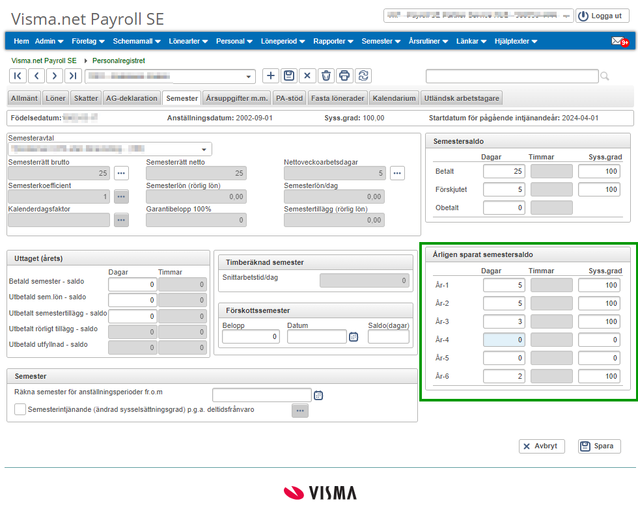Click the Spara button

(x=600, y=446)
